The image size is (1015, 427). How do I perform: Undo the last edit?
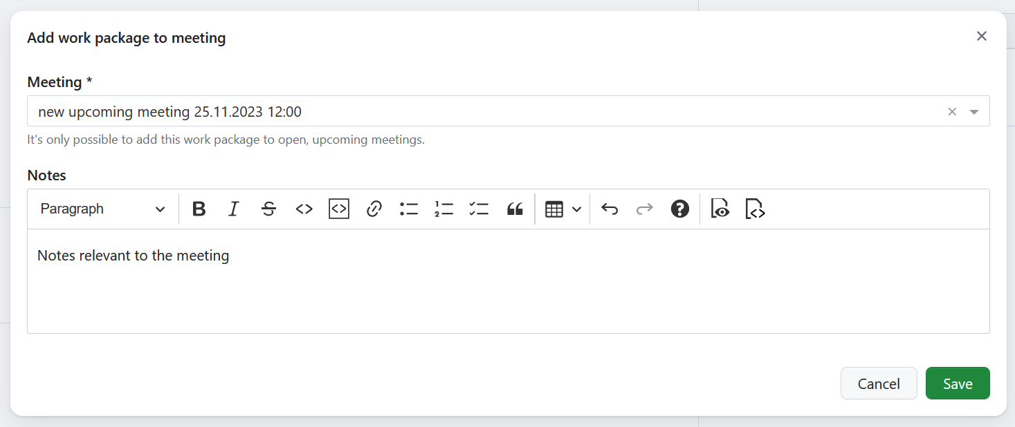click(x=610, y=209)
